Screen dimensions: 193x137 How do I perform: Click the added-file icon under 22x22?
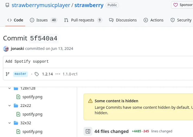point(18,114)
